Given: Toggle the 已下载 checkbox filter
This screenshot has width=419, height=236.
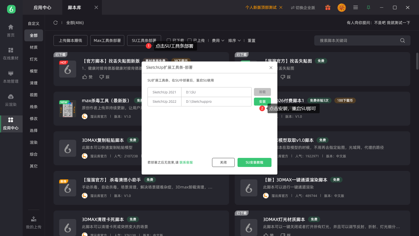Looking at the screenshot, I should (x=169, y=40).
